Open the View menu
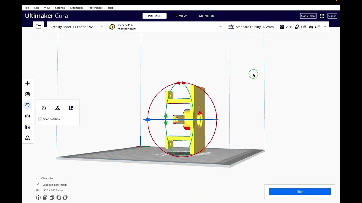 [47, 8]
